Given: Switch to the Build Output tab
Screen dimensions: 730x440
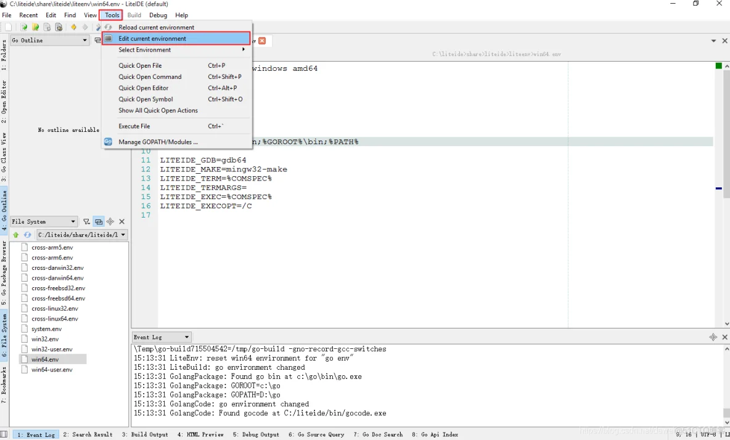Looking at the screenshot, I should click(146, 434).
